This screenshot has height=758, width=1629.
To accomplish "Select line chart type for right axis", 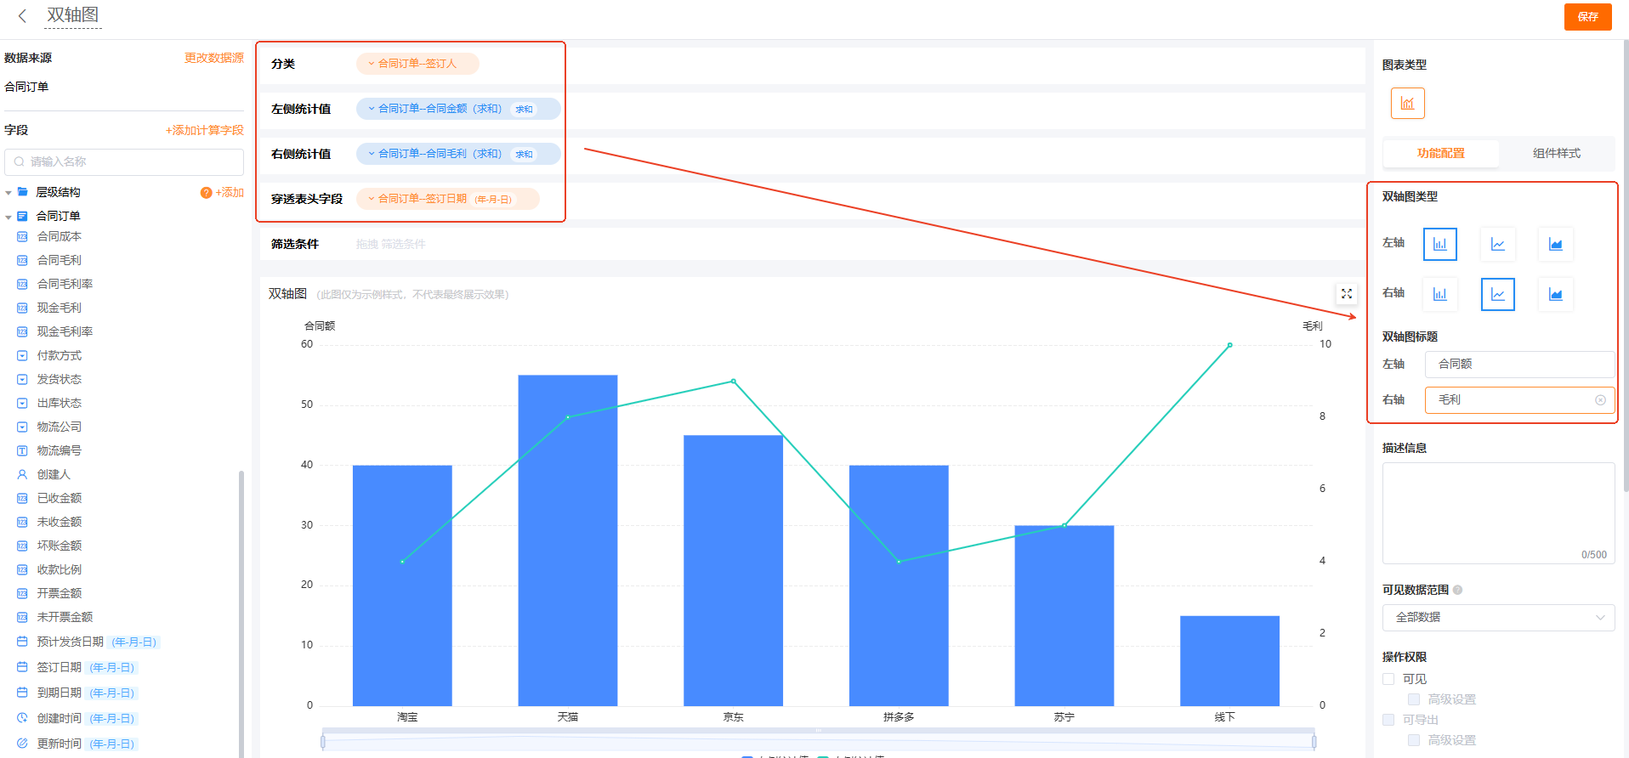I will click(x=1497, y=294).
